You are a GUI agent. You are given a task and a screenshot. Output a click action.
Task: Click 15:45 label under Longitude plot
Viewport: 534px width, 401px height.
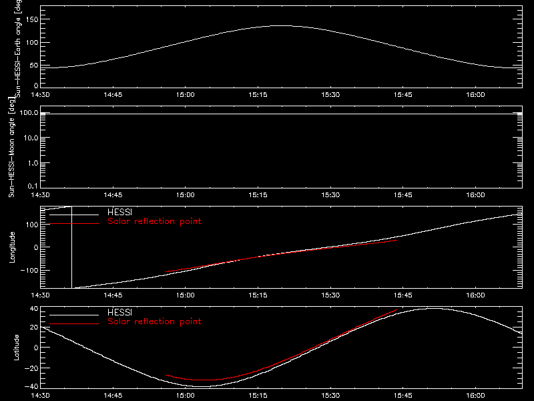[403, 295]
